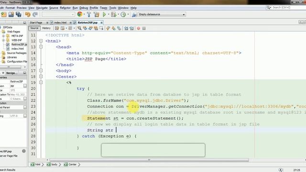Click the html breadcrumb item
The image size is (306, 172).
click(x=36, y=164)
